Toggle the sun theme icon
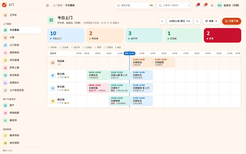 (212, 5)
